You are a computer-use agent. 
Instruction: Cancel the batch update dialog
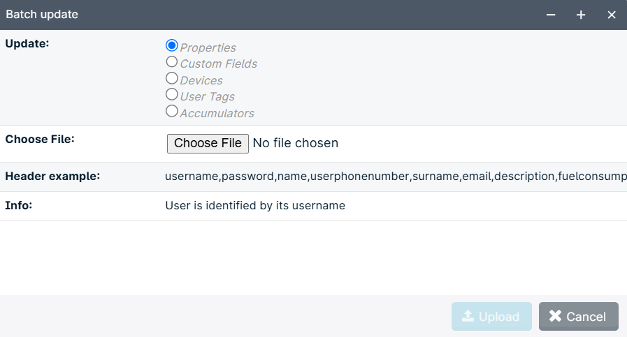pos(578,316)
